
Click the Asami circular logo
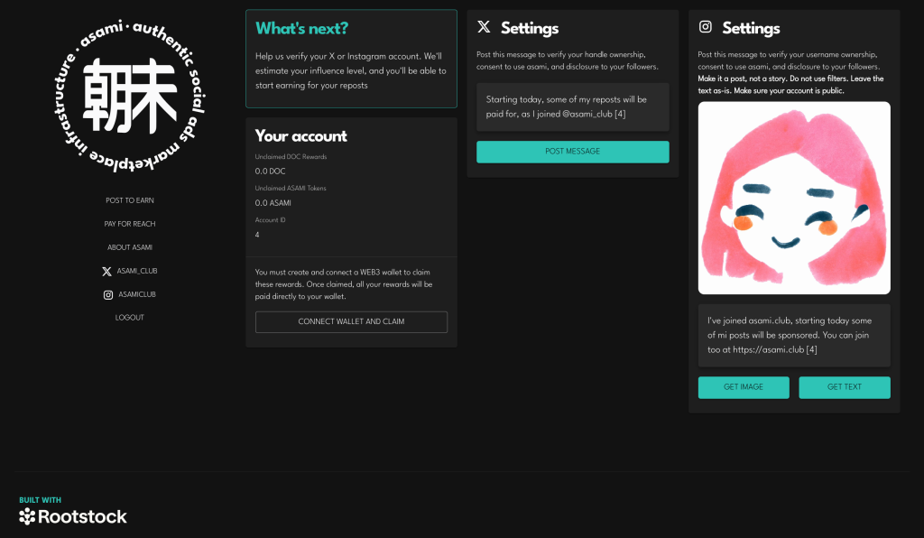[x=130, y=96]
